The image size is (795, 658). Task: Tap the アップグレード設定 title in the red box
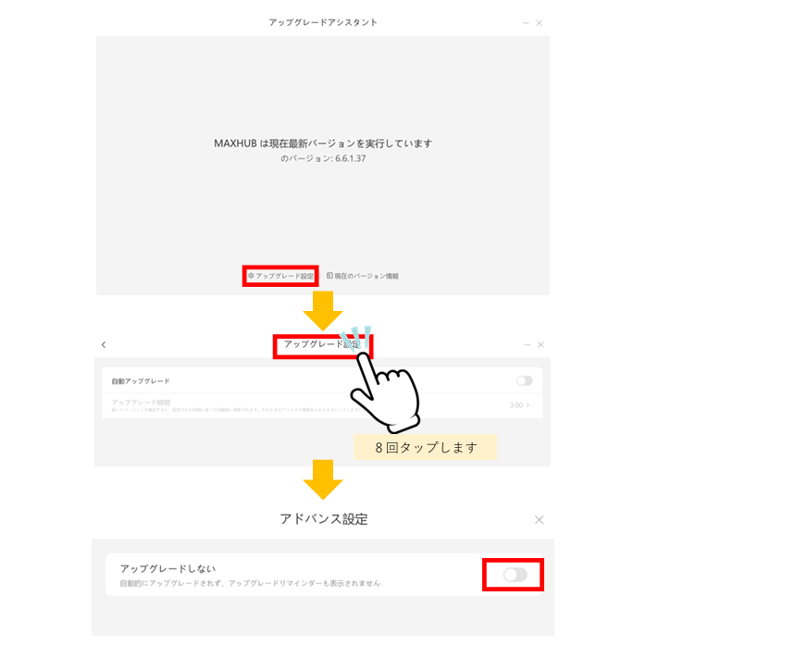(x=321, y=344)
